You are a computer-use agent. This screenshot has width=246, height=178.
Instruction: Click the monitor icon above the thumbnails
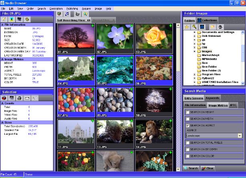coord(59,14)
